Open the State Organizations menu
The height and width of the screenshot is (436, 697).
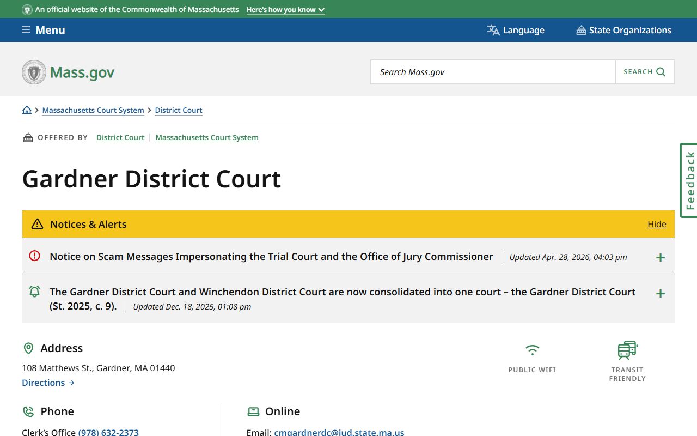[x=624, y=30]
